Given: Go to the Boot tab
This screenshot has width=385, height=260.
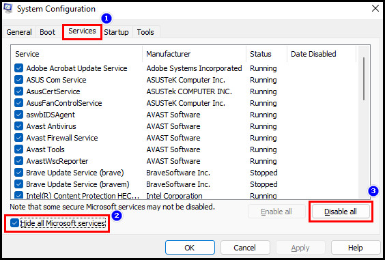Looking at the screenshot, I should click(47, 32).
